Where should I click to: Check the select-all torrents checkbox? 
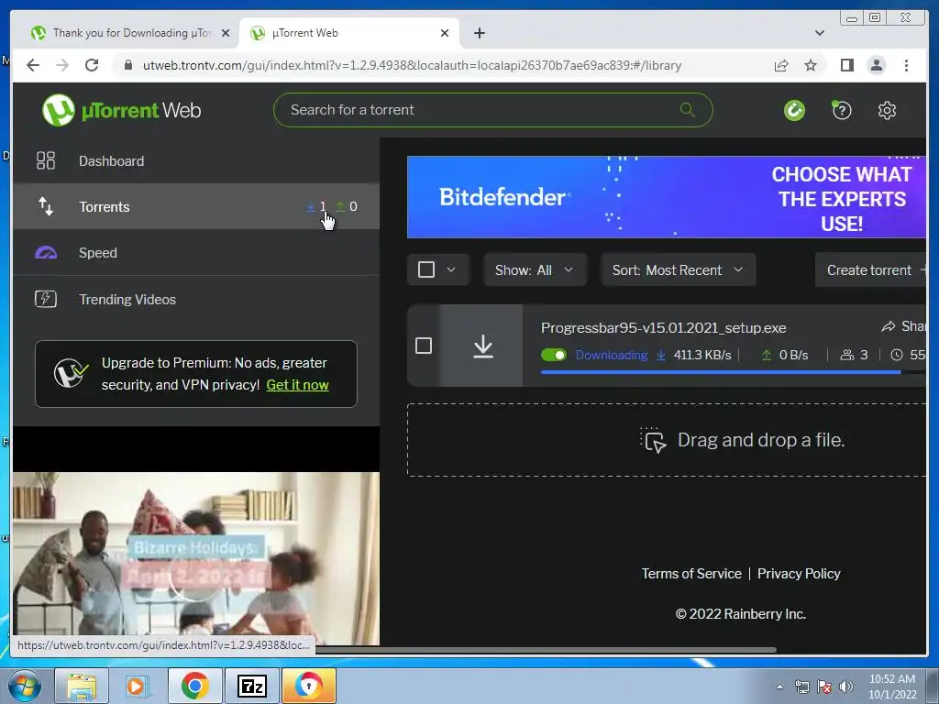(x=426, y=269)
